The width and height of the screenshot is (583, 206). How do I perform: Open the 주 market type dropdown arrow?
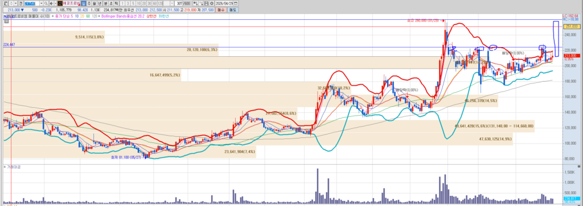pos(15,3)
